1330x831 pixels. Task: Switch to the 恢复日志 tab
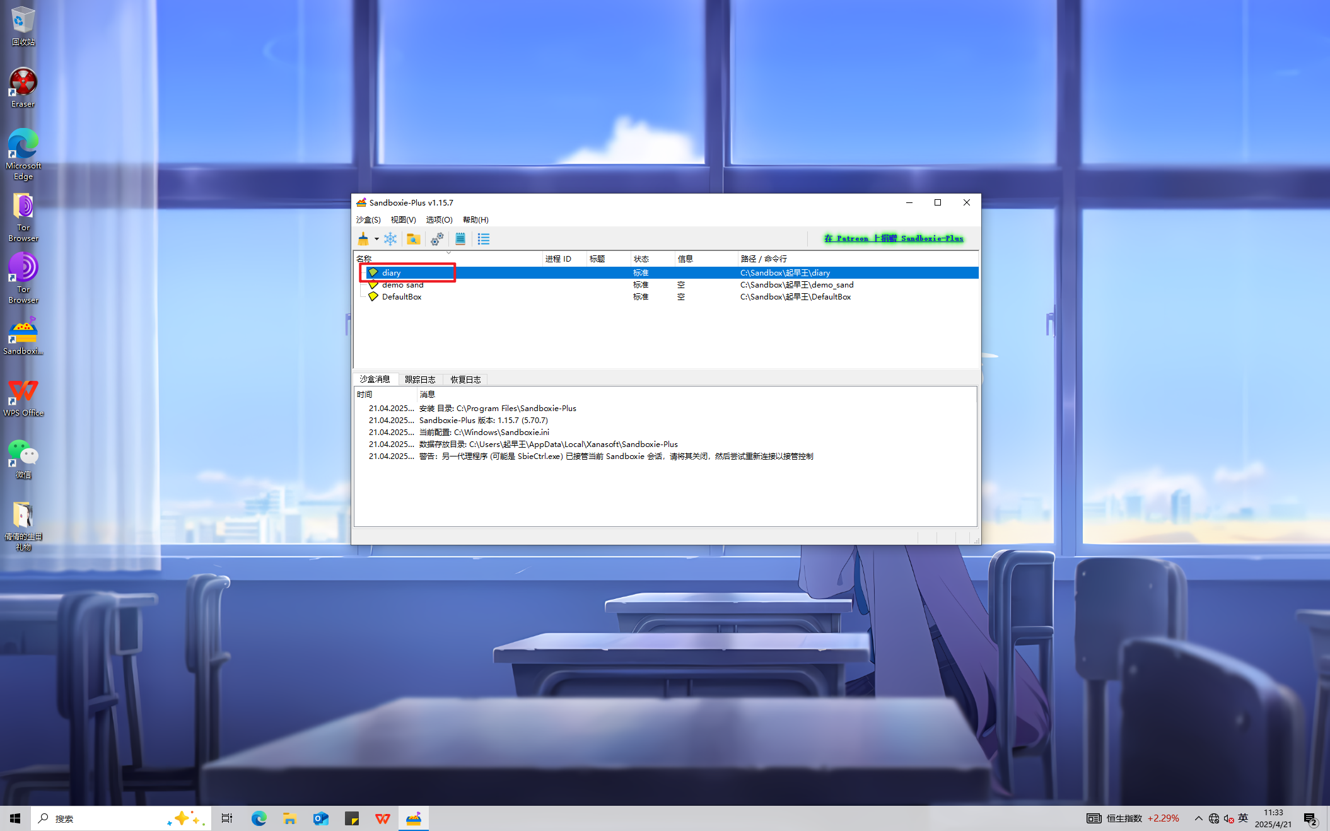click(x=465, y=380)
